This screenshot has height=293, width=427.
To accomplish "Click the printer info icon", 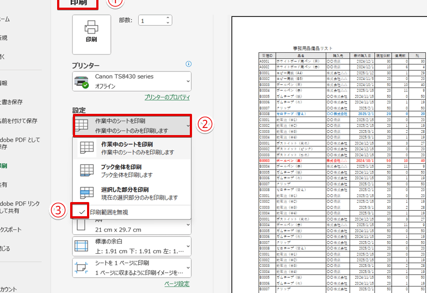I will [x=188, y=64].
